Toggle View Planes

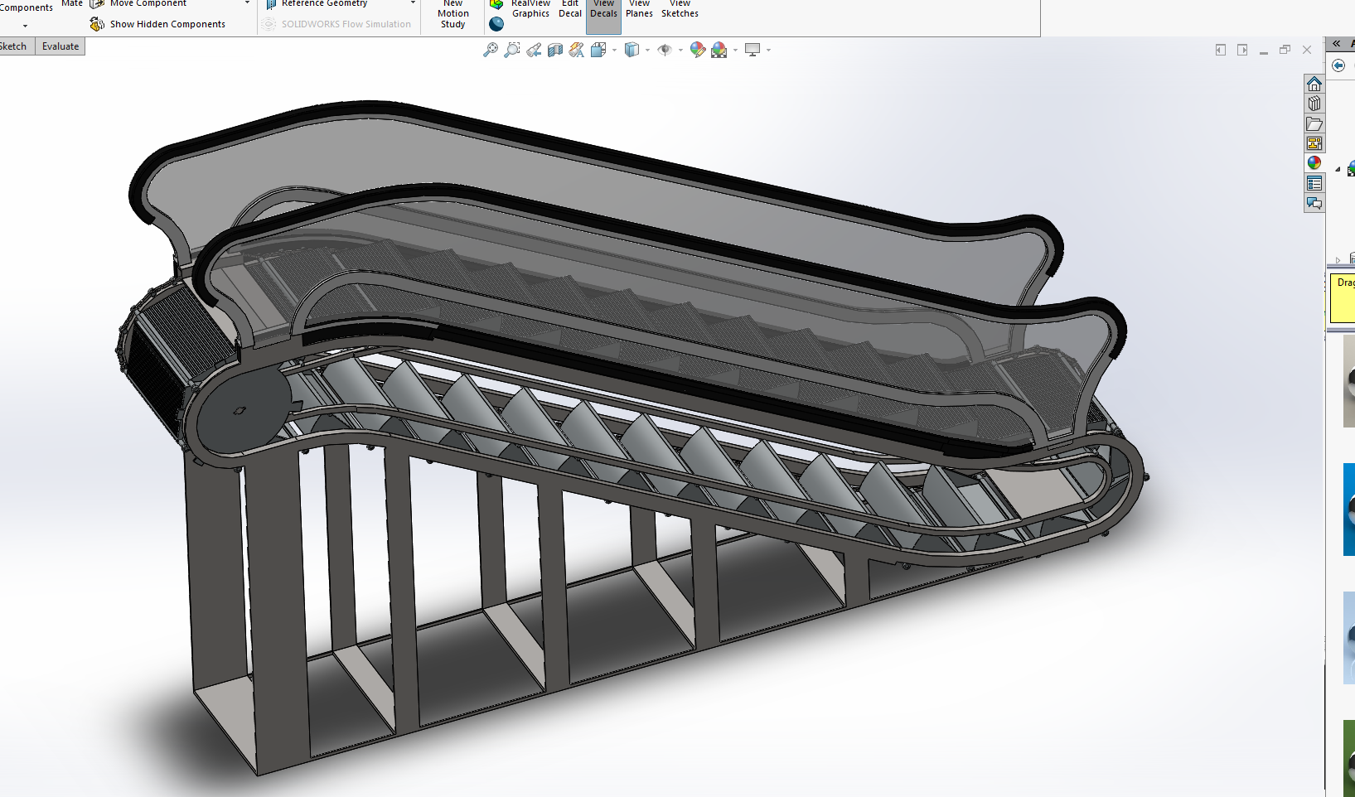pyautogui.click(x=639, y=9)
